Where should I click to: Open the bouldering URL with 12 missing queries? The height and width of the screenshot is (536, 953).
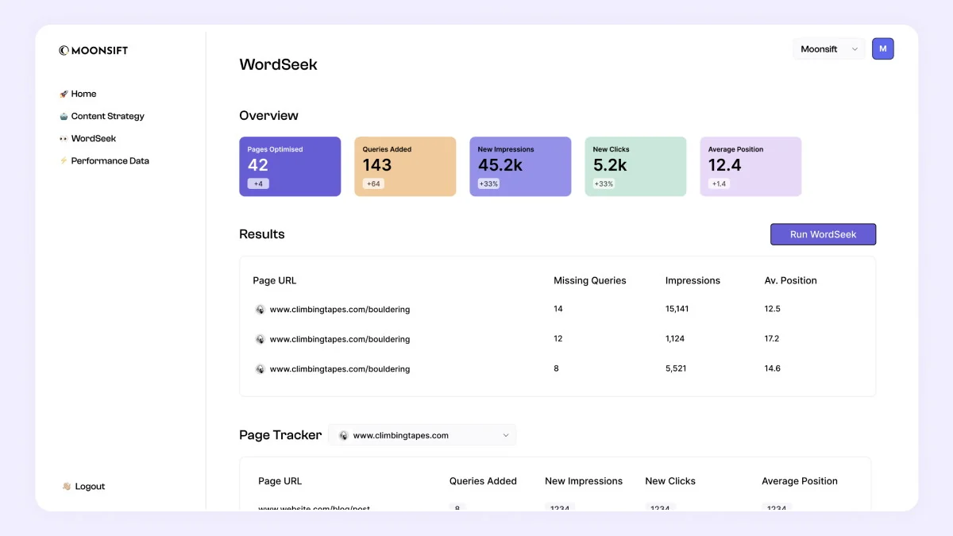coord(340,339)
